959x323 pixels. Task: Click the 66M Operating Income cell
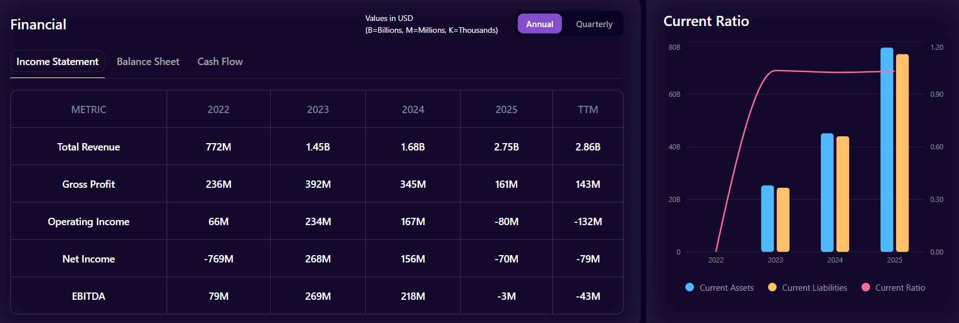click(x=219, y=222)
